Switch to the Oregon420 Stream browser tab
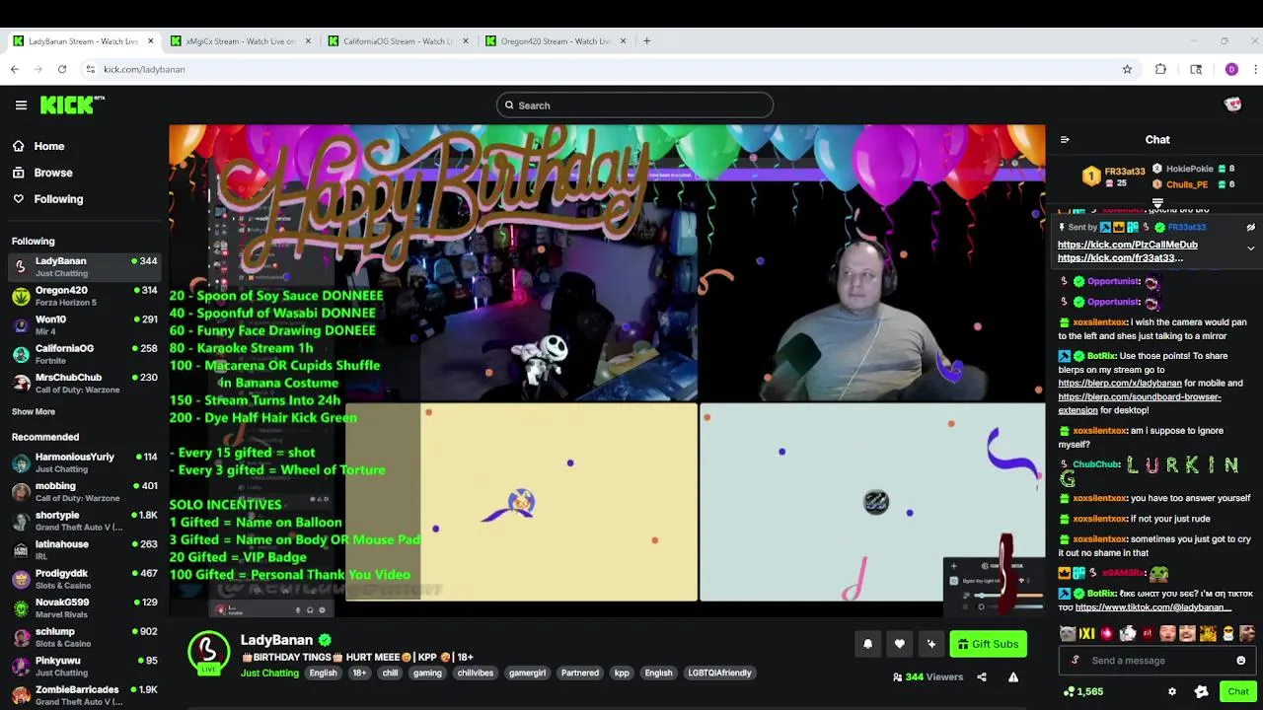The height and width of the screenshot is (710, 1263). 556,41
